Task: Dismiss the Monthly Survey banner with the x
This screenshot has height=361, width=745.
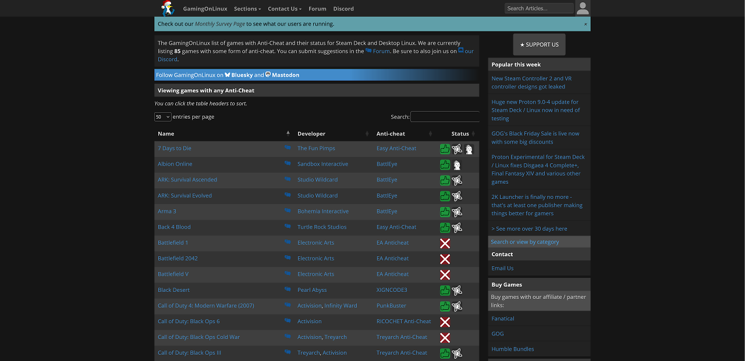Action: (x=586, y=24)
